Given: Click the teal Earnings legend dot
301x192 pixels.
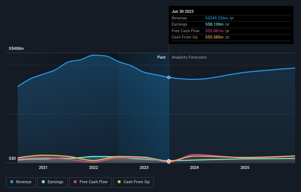Looking at the screenshot, I should (x=43, y=182).
